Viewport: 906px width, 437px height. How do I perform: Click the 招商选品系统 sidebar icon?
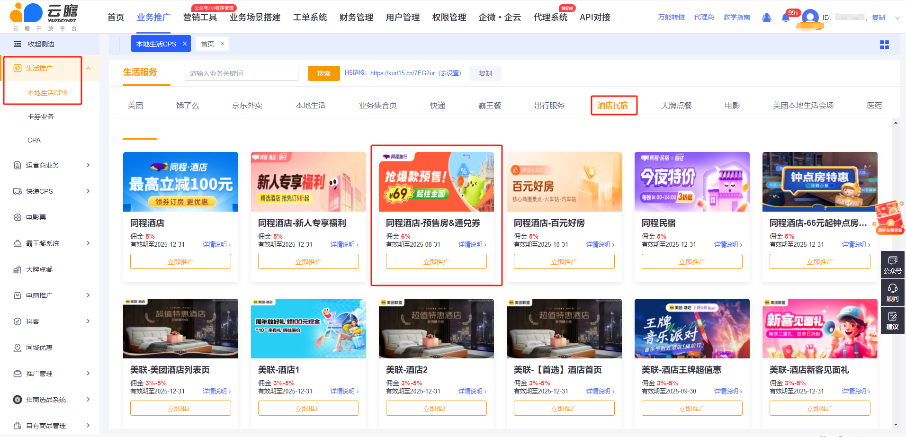coord(18,400)
